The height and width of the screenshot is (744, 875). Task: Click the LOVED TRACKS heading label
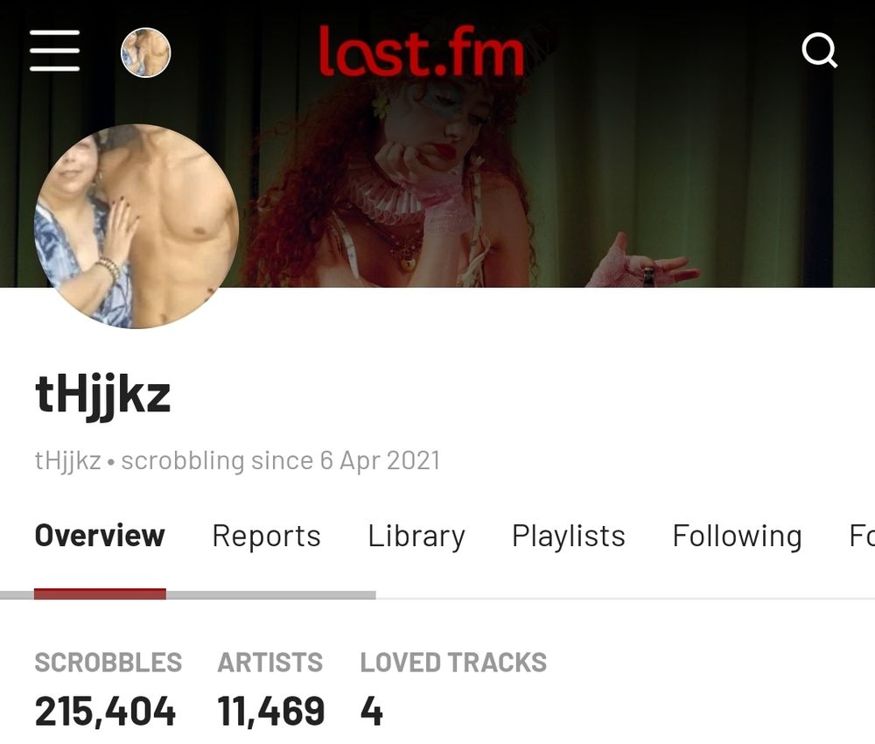point(453,663)
